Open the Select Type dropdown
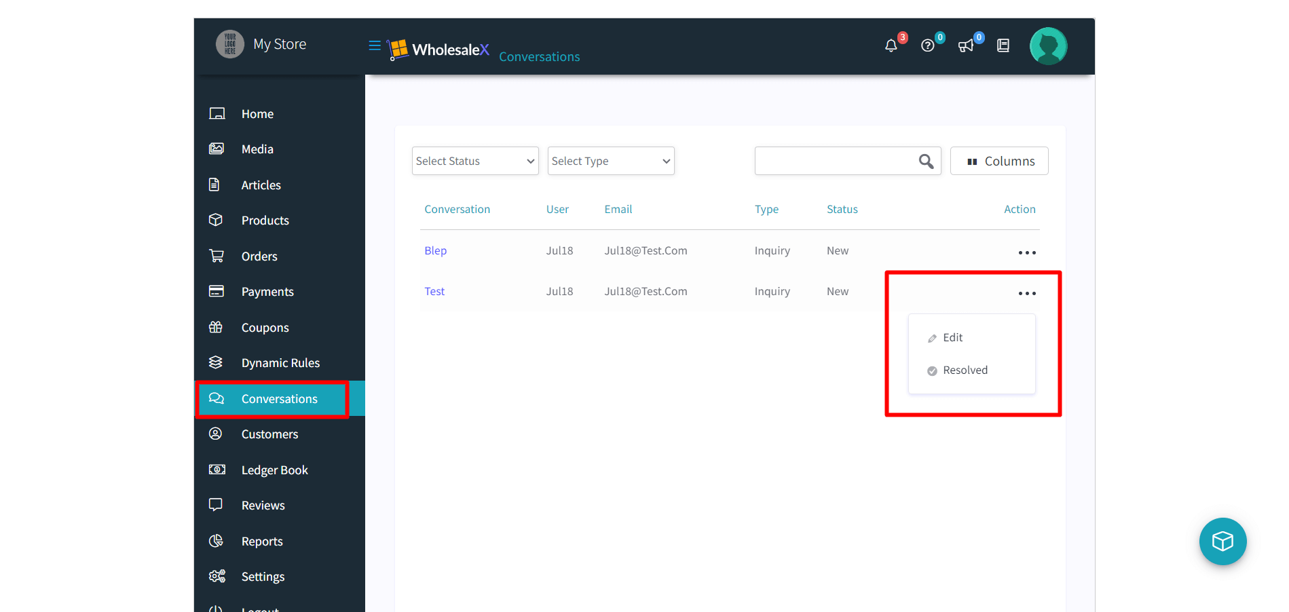The width and height of the screenshot is (1289, 612). point(611,161)
